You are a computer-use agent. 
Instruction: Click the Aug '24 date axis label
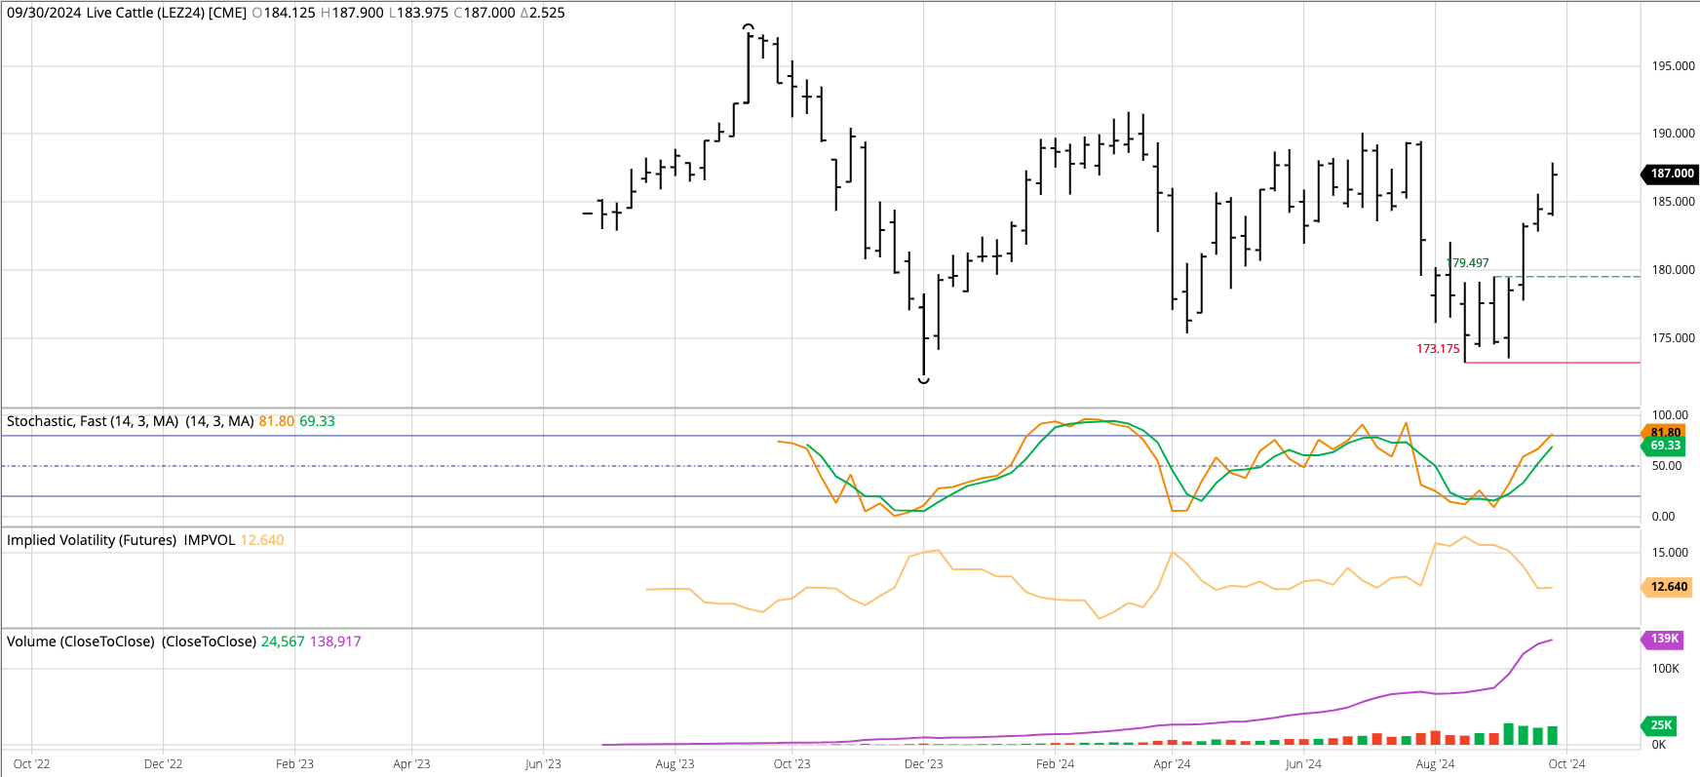pyautogui.click(x=1435, y=764)
